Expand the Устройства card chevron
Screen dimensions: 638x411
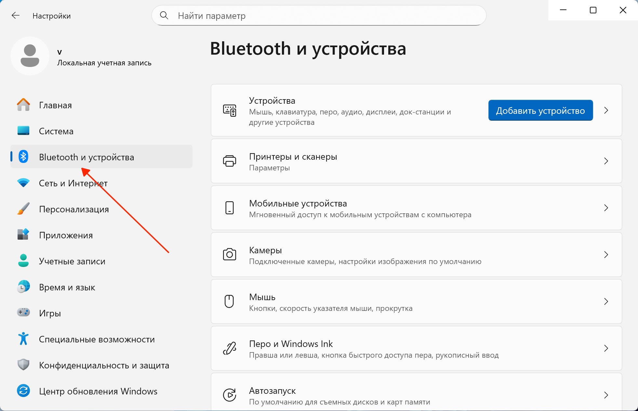click(x=606, y=111)
